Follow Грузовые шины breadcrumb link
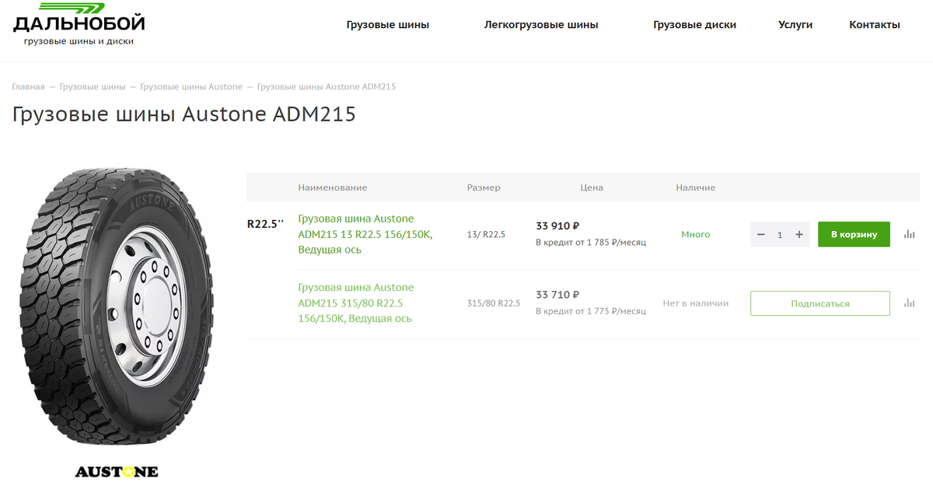 pos(93,86)
